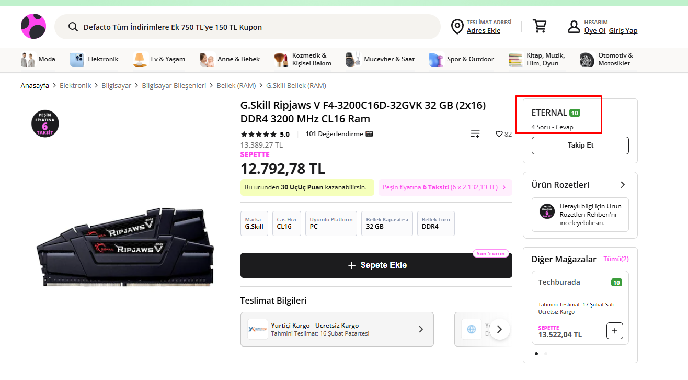The height and width of the screenshot is (380, 688).
Task: Open the Moda category menu
Action: [x=38, y=59]
